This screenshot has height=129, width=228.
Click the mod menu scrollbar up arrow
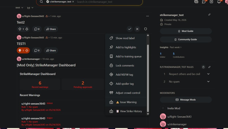[148, 35]
